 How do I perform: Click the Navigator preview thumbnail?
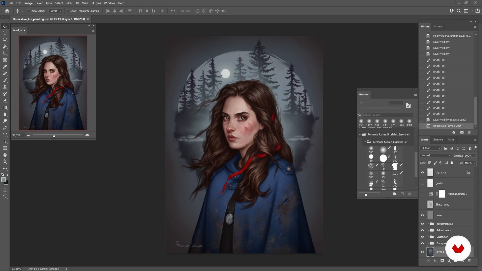[53, 83]
